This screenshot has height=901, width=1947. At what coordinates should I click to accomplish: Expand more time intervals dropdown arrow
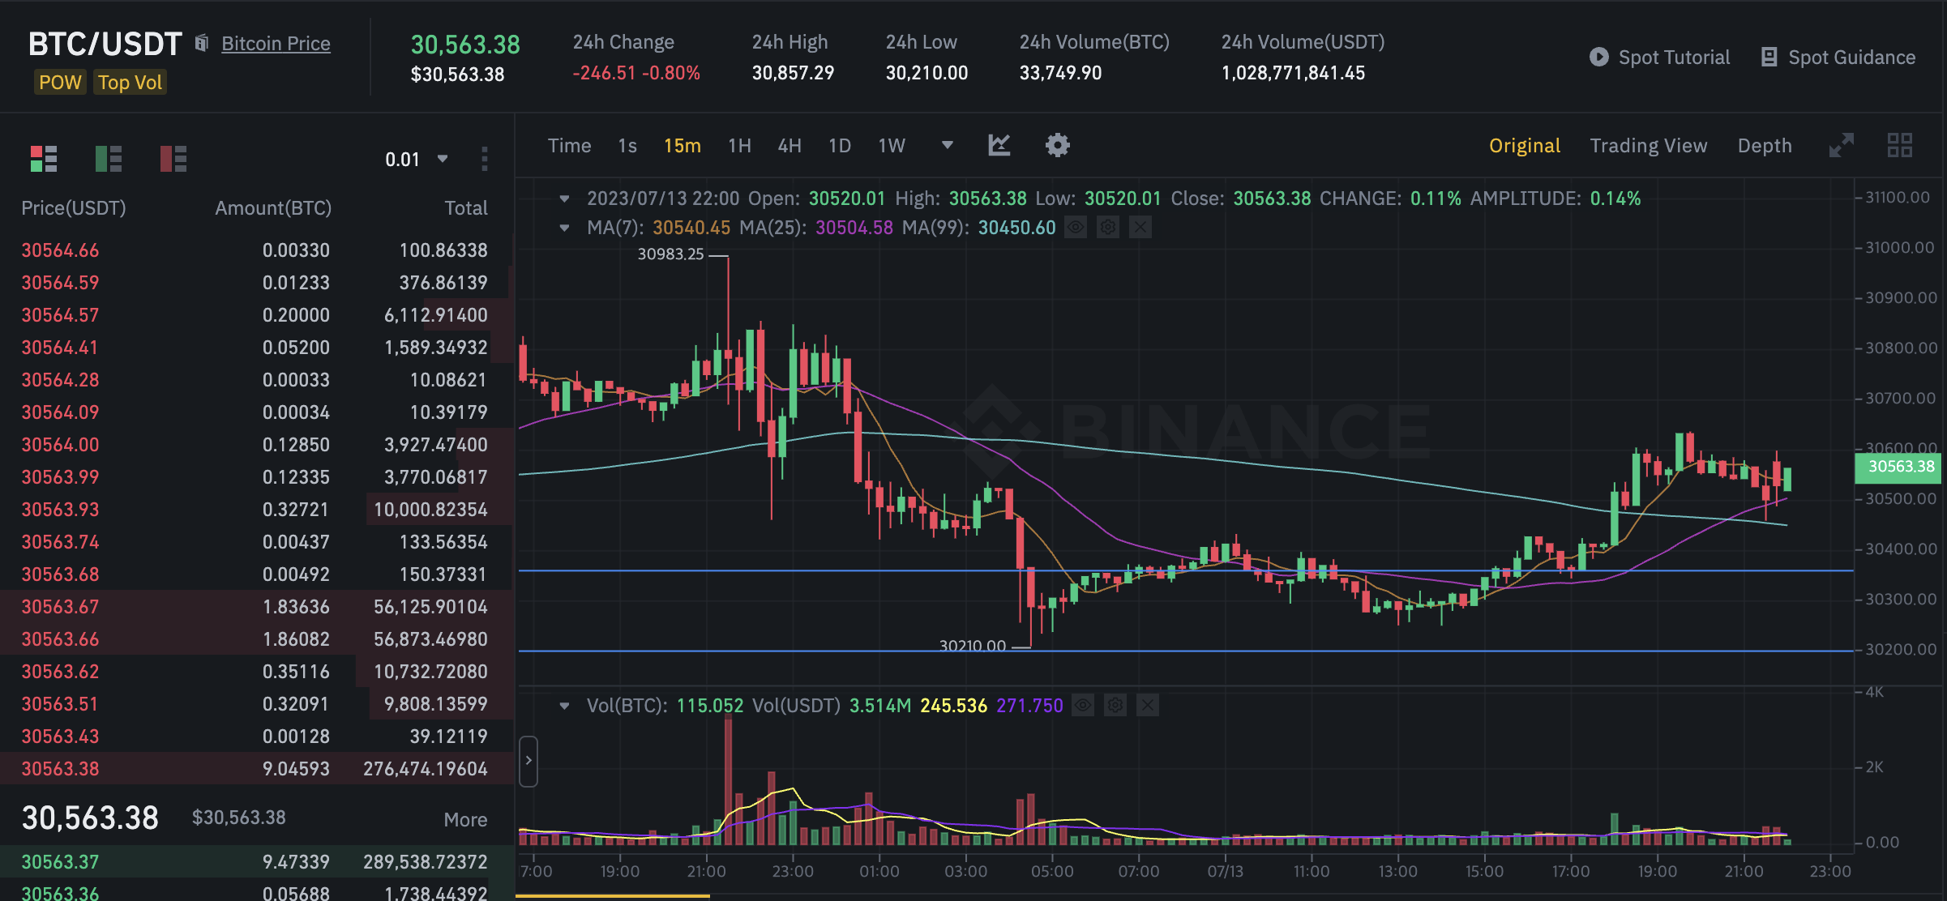point(947,146)
